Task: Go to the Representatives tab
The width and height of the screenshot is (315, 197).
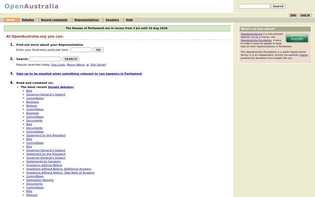Action: point(87,20)
